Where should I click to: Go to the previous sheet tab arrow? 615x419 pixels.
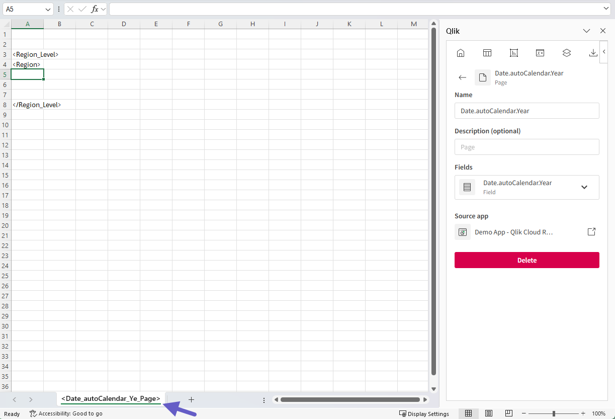[x=14, y=399]
